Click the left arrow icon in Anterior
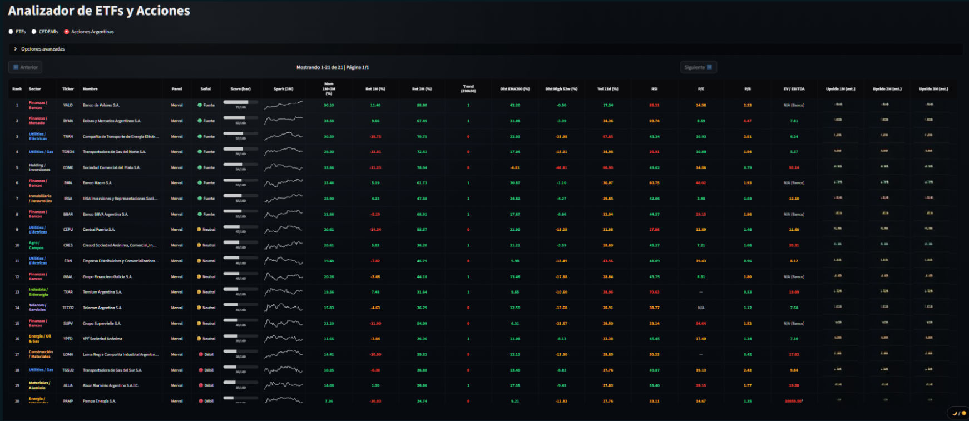This screenshot has width=969, height=421. point(16,67)
